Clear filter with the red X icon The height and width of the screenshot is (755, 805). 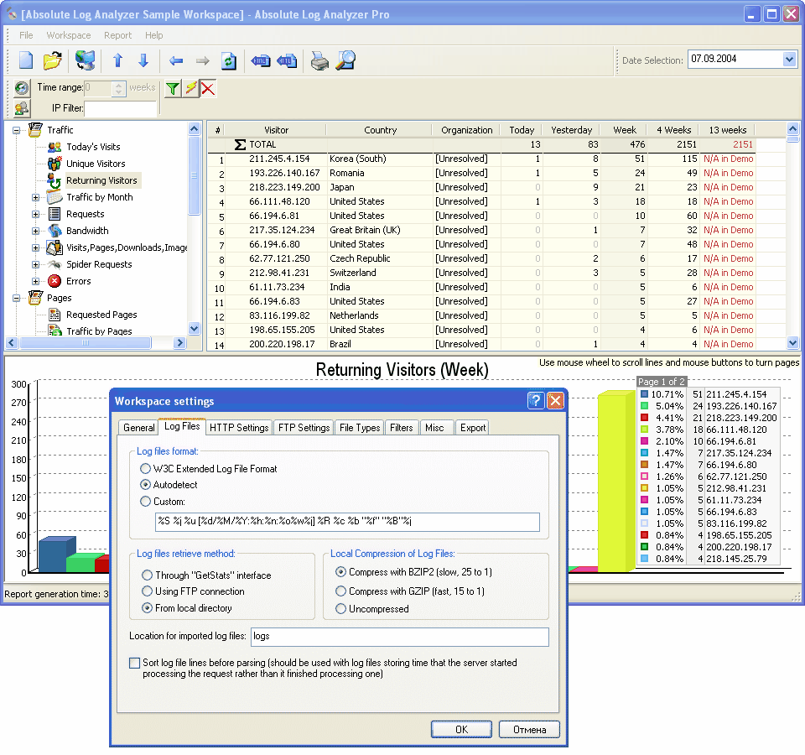point(208,89)
